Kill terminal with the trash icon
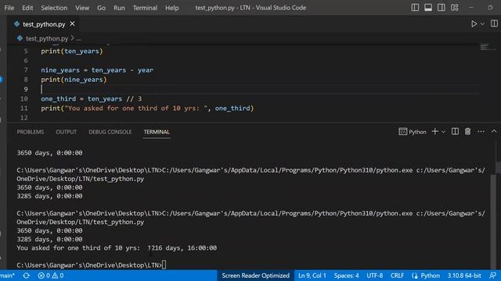This screenshot has width=501, height=281. pyautogui.click(x=468, y=132)
